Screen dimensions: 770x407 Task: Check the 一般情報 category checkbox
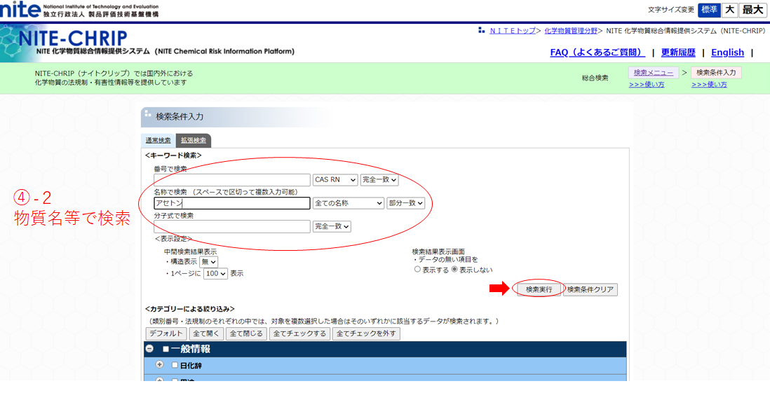coord(166,349)
